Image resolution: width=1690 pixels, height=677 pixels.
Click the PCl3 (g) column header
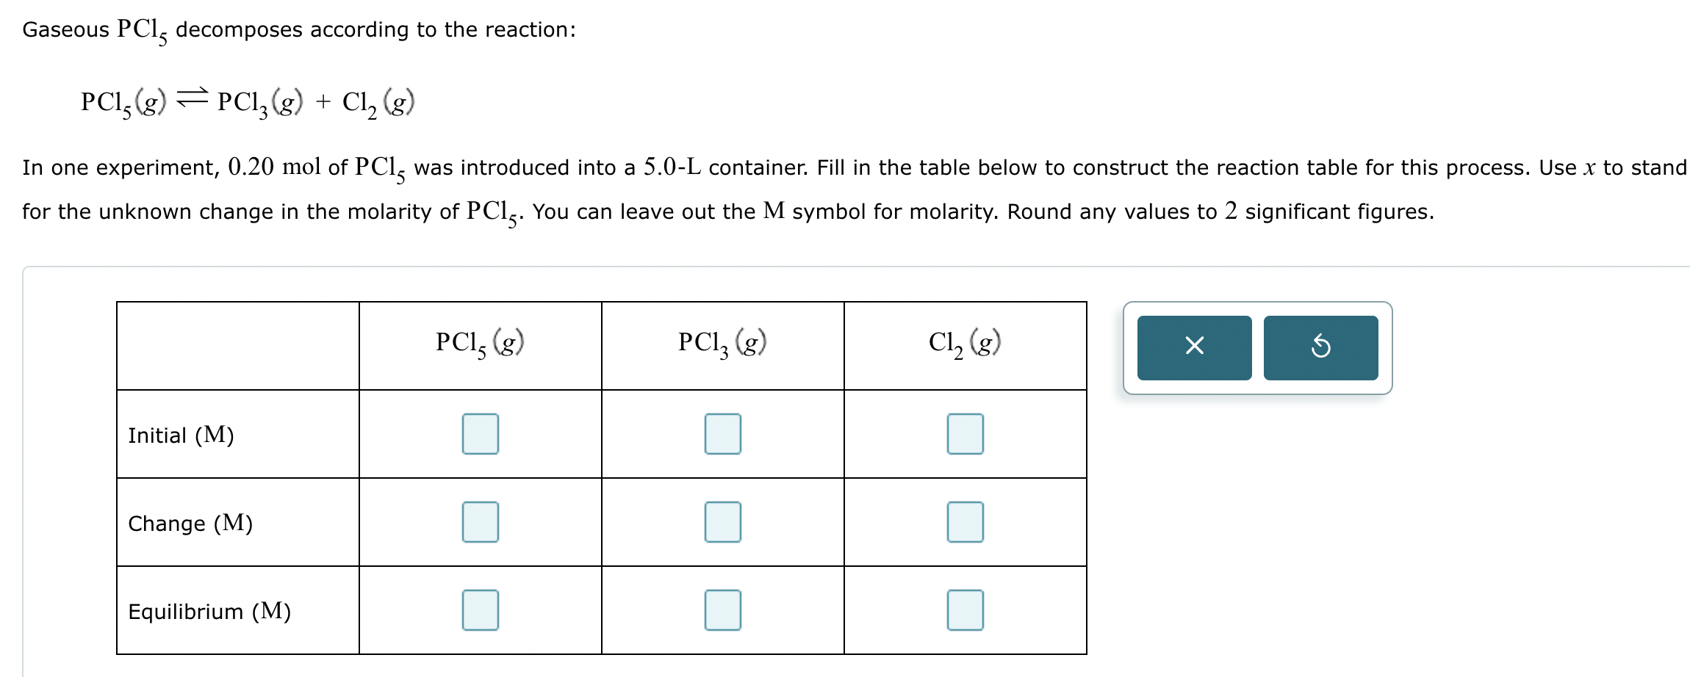click(722, 341)
